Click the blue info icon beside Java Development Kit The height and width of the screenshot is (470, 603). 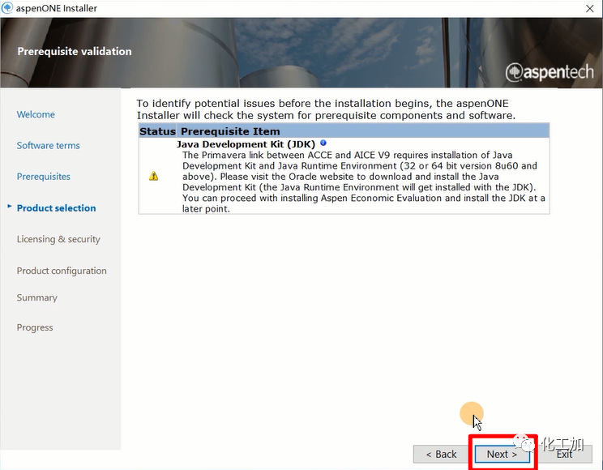(x=323, y=143)
